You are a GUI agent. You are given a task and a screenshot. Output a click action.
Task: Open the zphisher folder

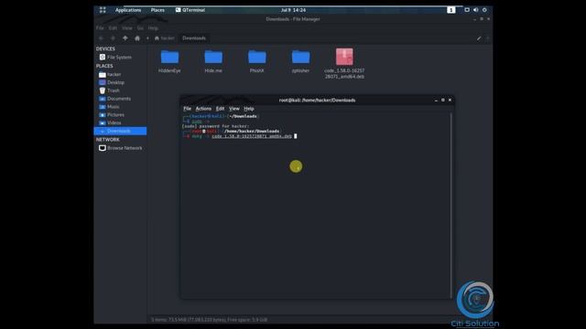coord(300,61)
